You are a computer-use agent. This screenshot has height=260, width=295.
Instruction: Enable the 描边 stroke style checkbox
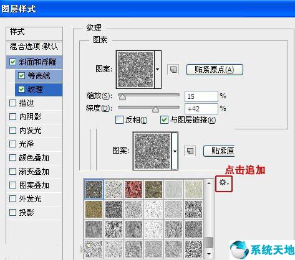[12, 103]
